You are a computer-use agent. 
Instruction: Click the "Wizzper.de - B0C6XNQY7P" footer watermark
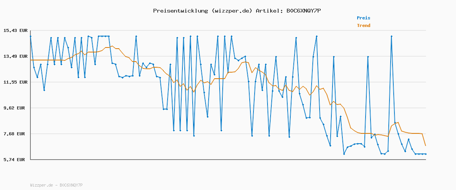tap(56, 185)
